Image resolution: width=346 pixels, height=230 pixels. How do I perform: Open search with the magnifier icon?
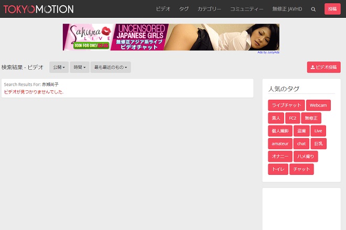pyautogui.click(x=313, y=9)
